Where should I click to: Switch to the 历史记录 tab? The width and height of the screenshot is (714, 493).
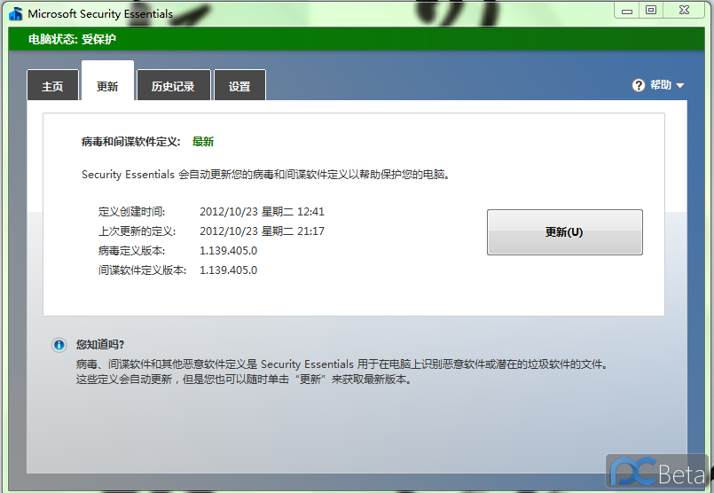pyautogui.click(x=174, y=85)
